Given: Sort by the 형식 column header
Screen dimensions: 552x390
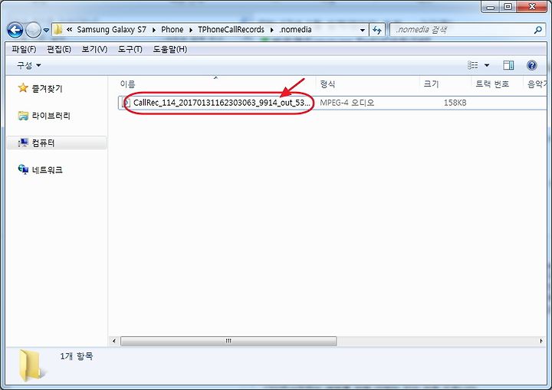Looking at the screenshot, I should 327,84.
